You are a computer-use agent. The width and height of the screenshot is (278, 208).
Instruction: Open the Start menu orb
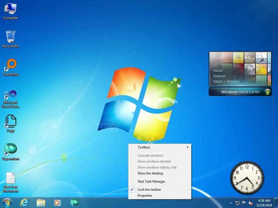[x=7, y=203]
